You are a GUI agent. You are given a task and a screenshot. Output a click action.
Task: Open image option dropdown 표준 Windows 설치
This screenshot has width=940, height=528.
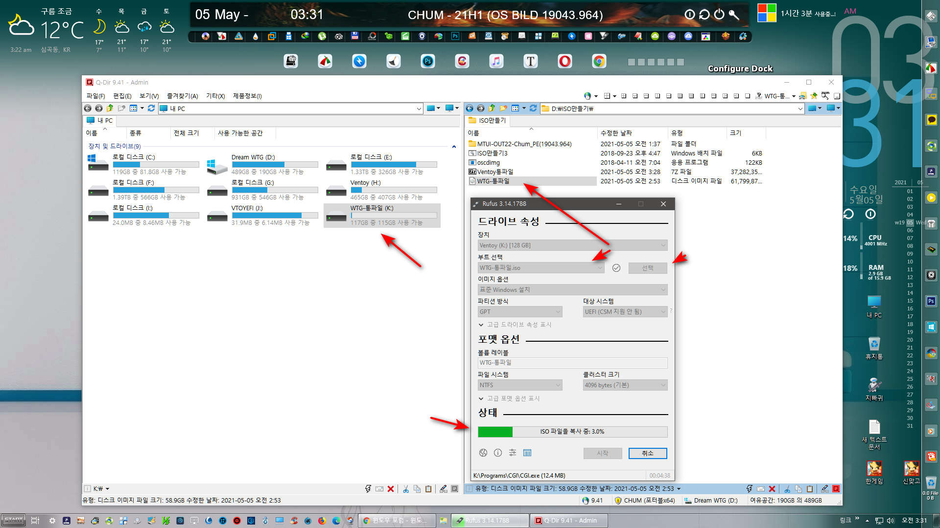point(573,290)
